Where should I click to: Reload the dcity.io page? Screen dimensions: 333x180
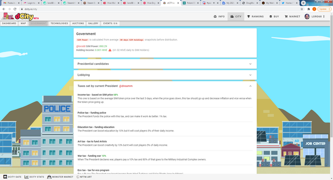[15, 9]
